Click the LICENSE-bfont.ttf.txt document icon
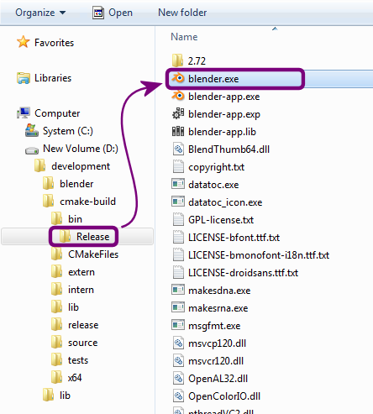The height and width of the screenshot is (414, 373). 178,237
